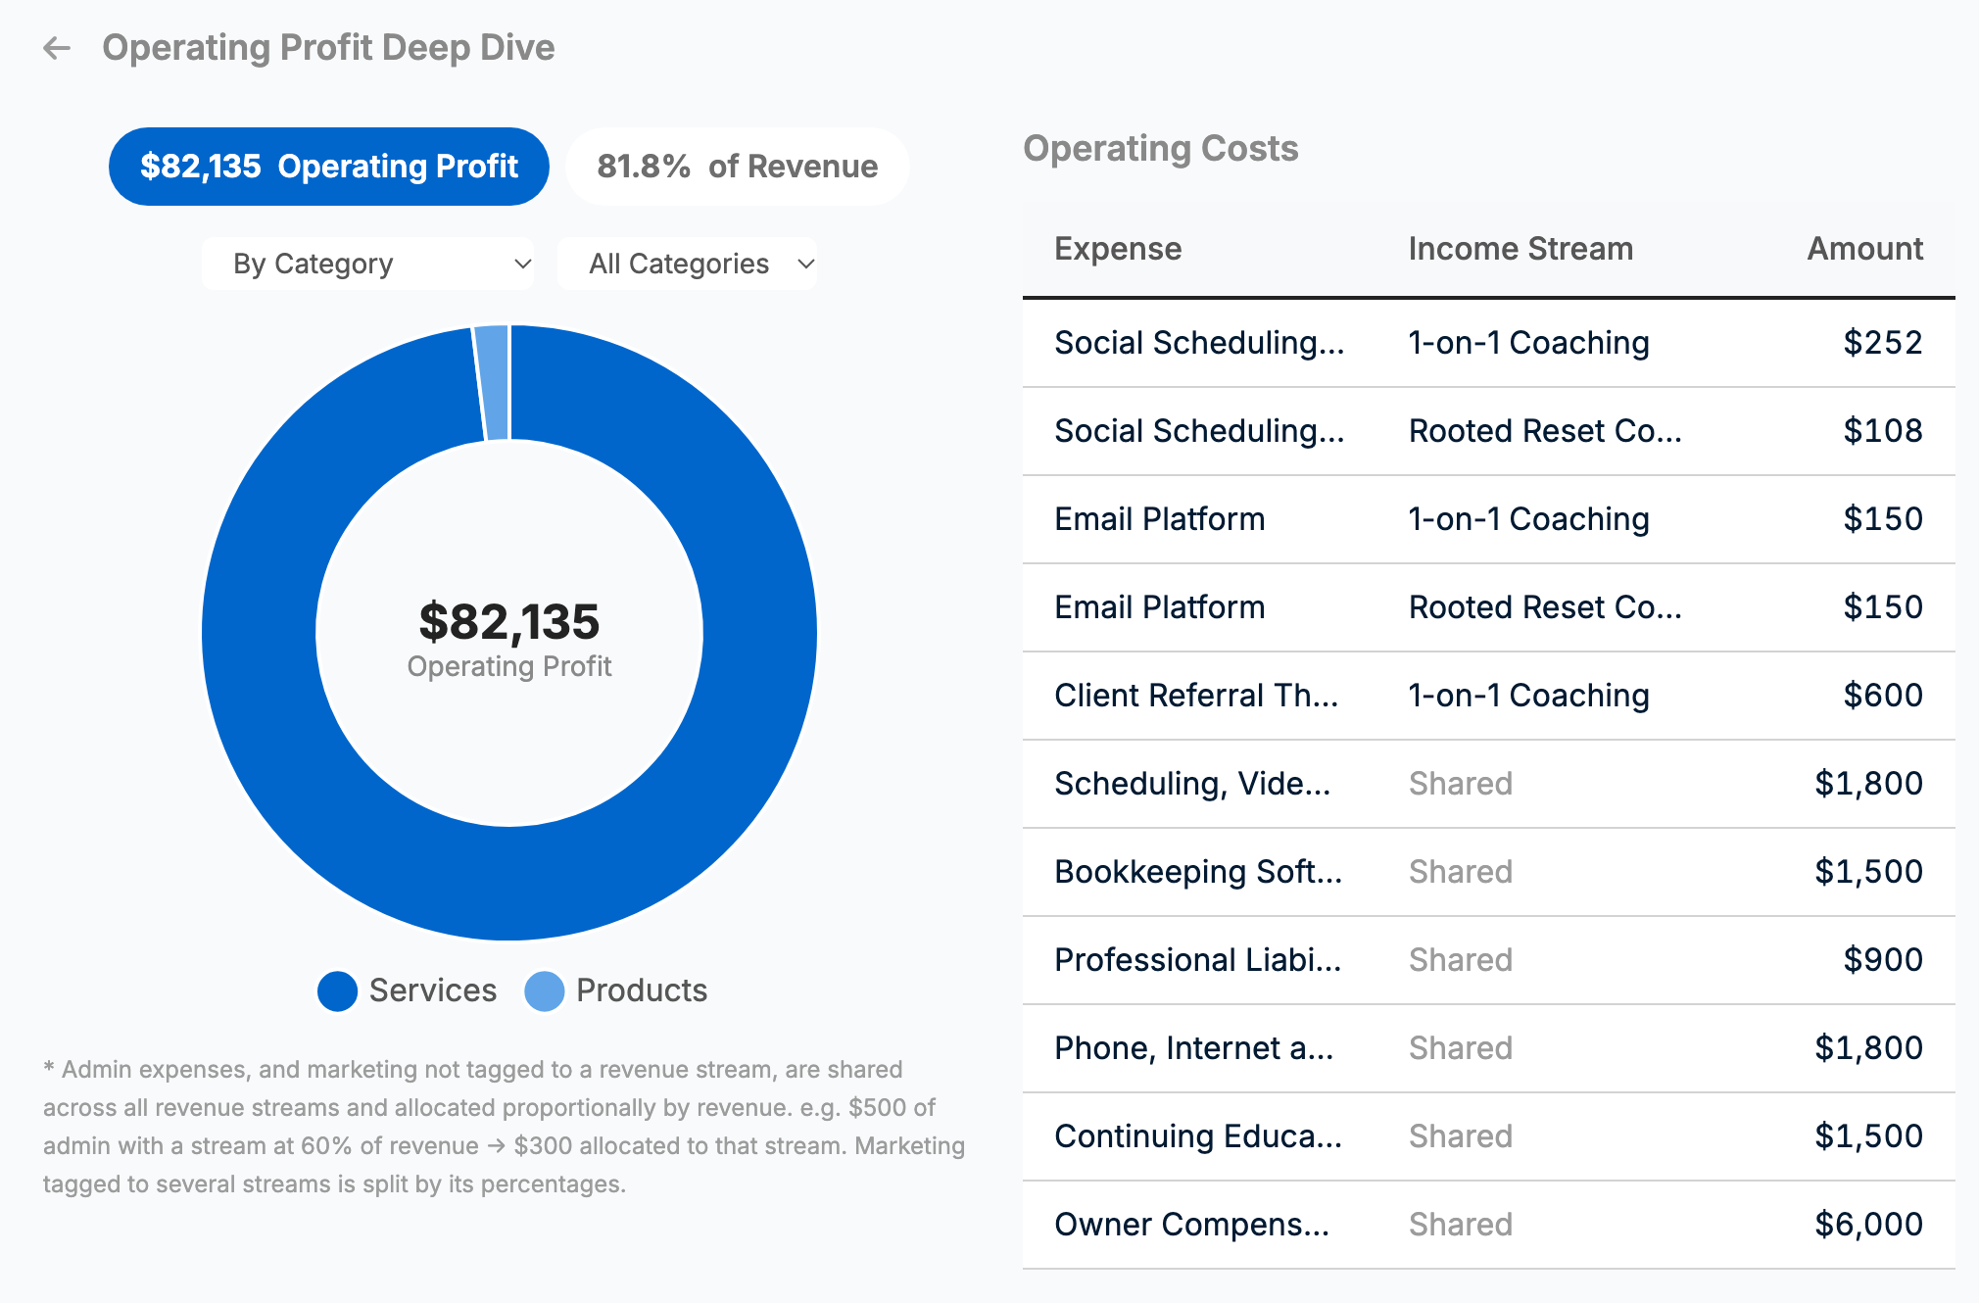
Task: Click Shared in the Bookkeeping Soft... row
Action: (1460, 872)
